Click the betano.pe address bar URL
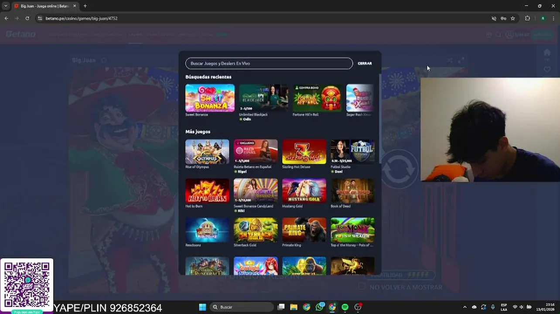This screenshot has height=314, width=560. 82,18
